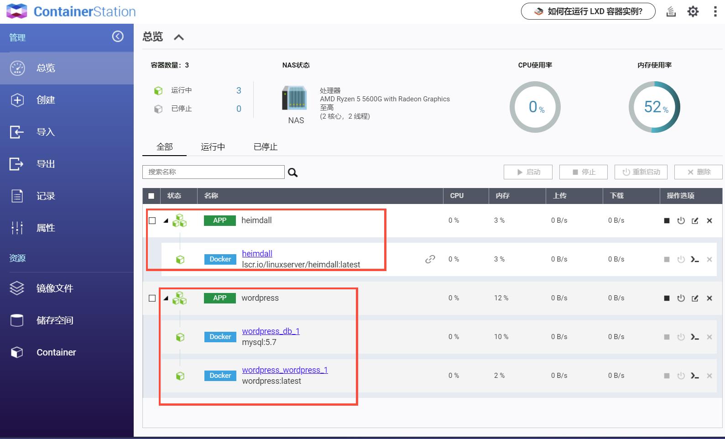Check the wordpress app row checkbox

(x=152, y=298)
